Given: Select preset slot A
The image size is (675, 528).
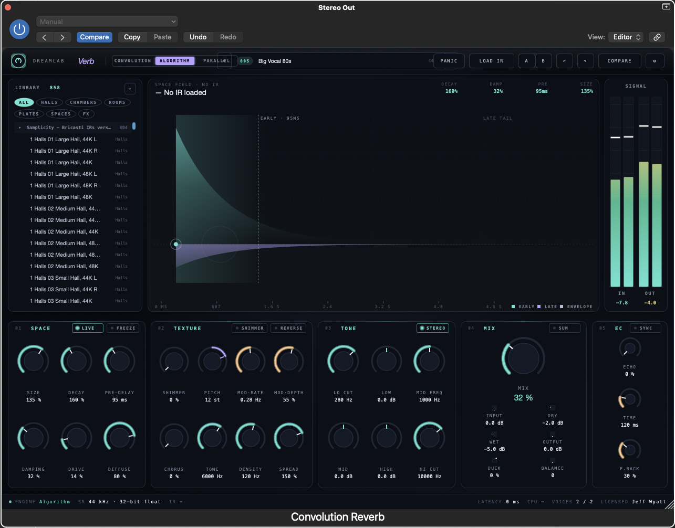Looking at the screenshot, I should [526, 61].
